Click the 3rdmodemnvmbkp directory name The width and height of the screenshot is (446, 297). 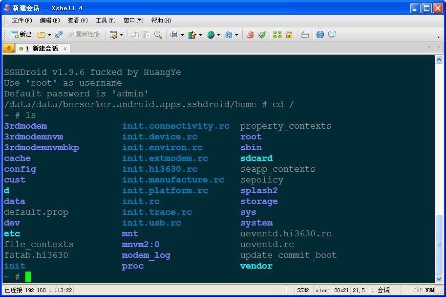tap(42, 148)
